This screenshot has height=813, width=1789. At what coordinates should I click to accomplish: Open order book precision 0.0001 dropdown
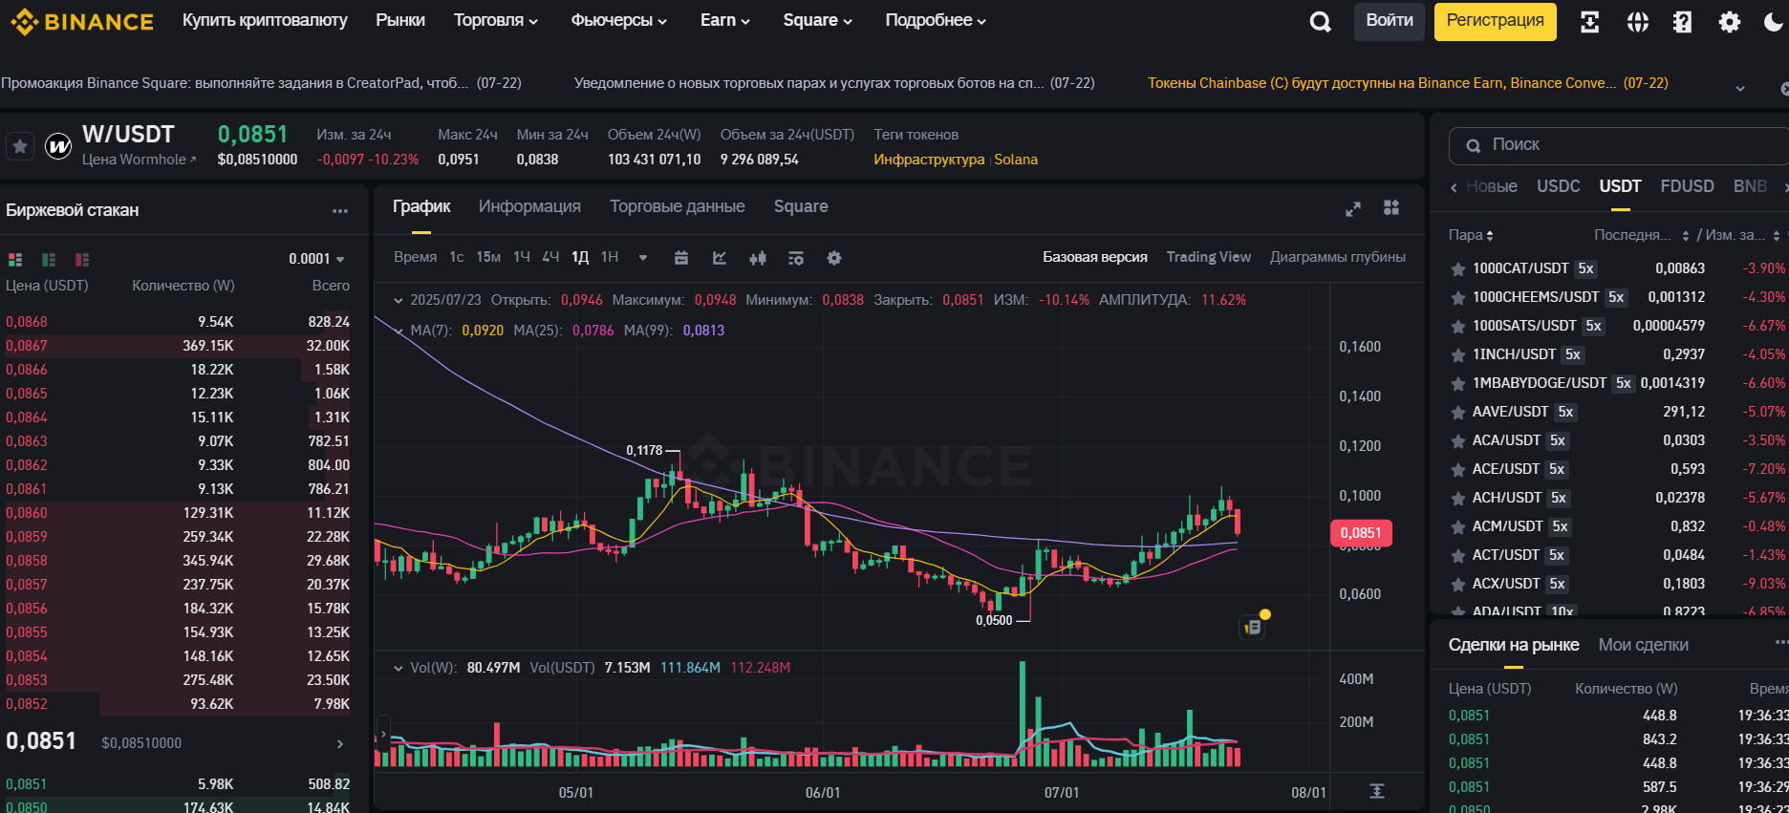316,259
